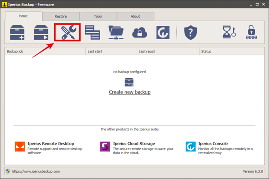
Task: Open the log and reports list icon
Action: (x=92, y=32)
